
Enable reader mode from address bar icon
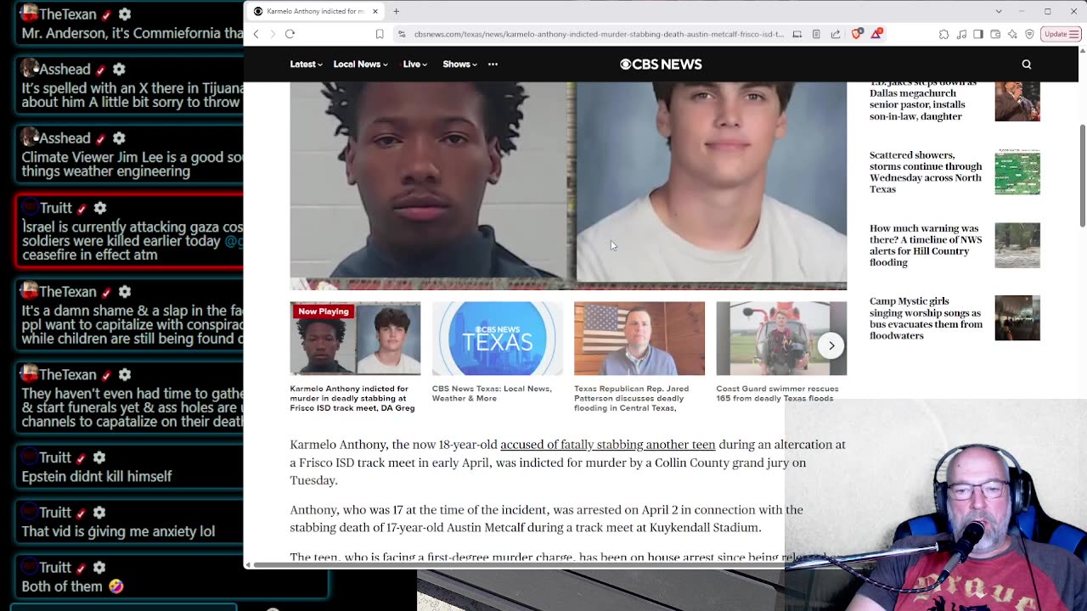point(816,34)
